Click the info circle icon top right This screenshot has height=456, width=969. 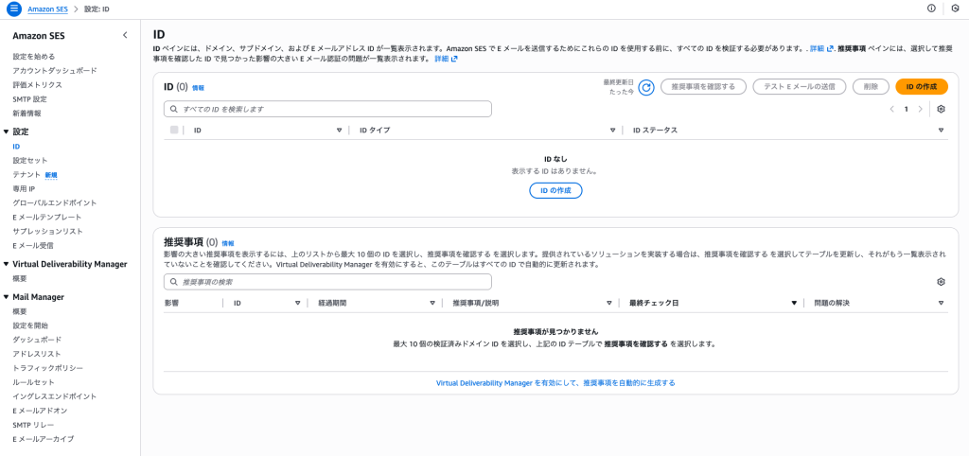[931, 9]
